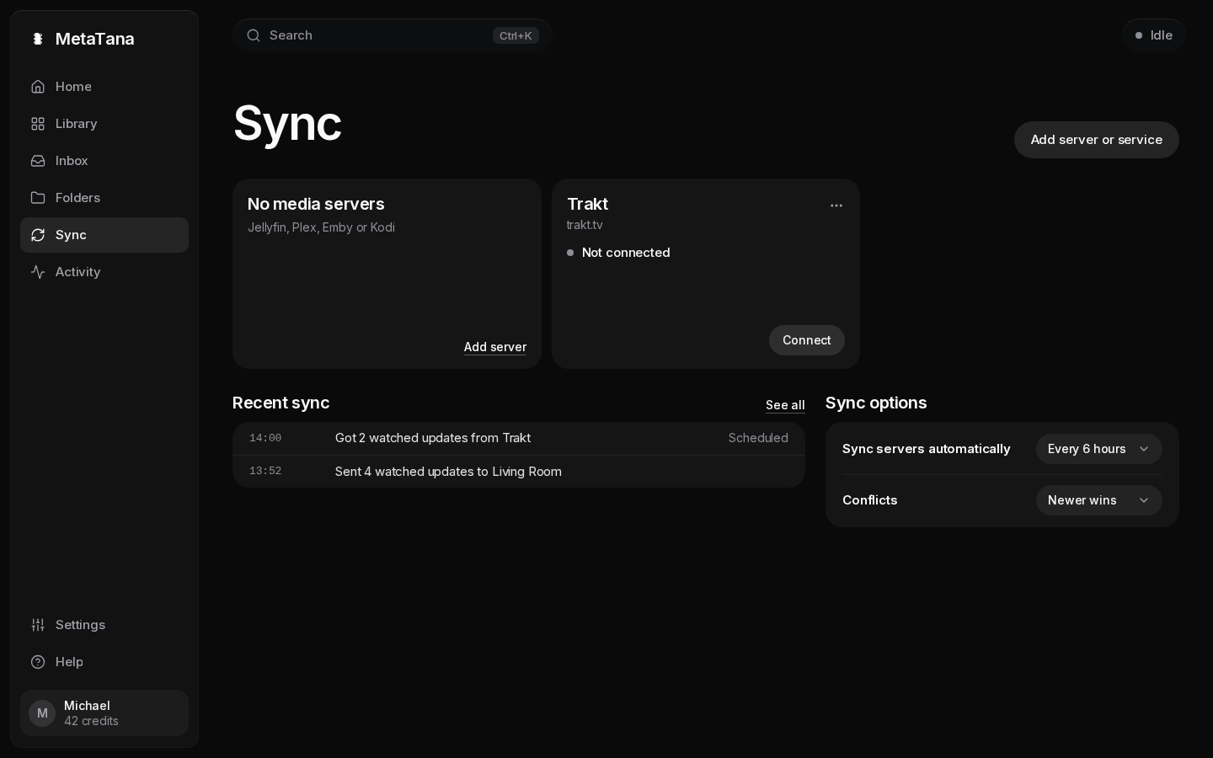Screen dimensions: 1213x758
Task: Click the Help question mark icon
Action: pos(38,662)
